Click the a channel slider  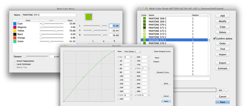point(95,30)
